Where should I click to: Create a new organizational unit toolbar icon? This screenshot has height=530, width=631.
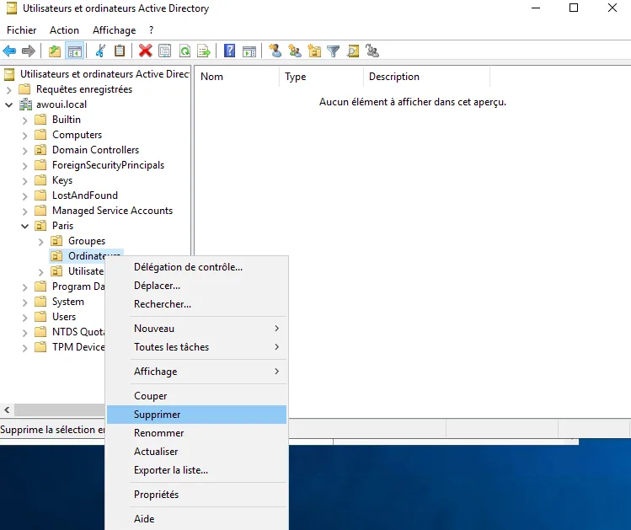click(314, 51)
